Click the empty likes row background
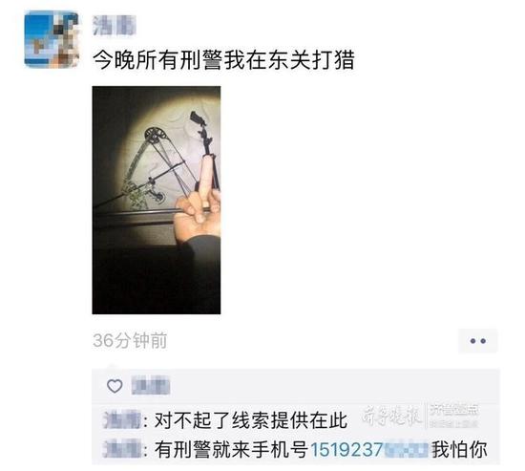This screenshot has height=471, width=525. click(333, 386)
